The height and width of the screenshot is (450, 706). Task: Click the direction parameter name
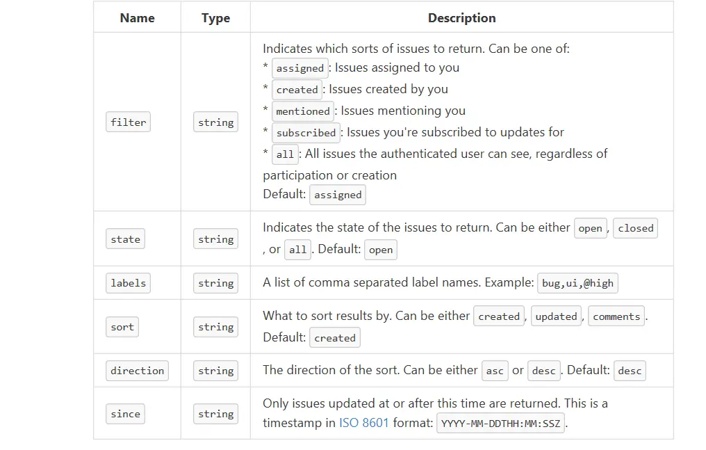[x=138, y=371]
